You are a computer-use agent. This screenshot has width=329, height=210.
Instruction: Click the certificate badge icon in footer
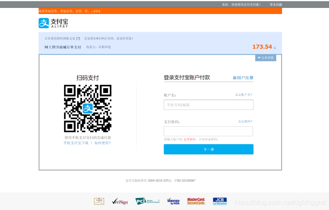pyautogui.click(x=99, y=201)
